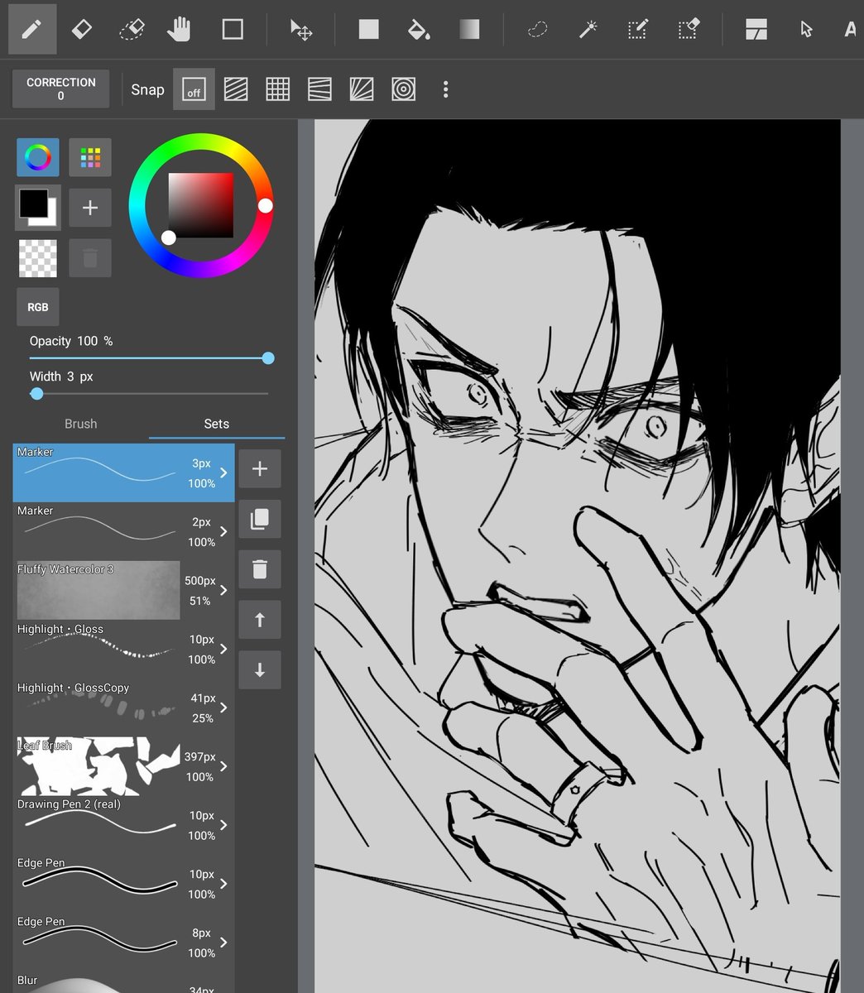Switch to the Brush tab
Viewport: 864px width, 993px height.
[81, 424]
